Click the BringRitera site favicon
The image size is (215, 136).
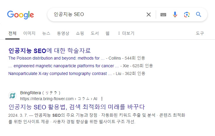(12, 96)
